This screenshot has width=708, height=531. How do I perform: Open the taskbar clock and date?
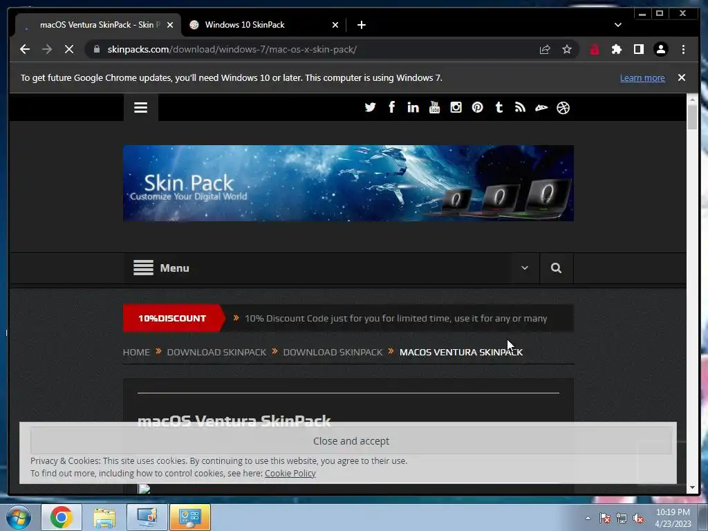click(x=673, y=518)
